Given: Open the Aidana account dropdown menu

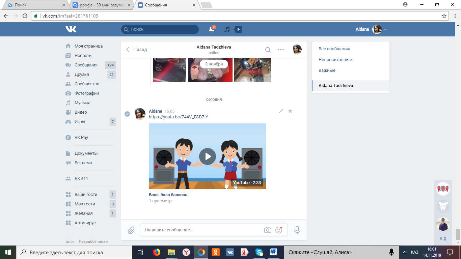Looking at the screenshot, I should 371,29.
